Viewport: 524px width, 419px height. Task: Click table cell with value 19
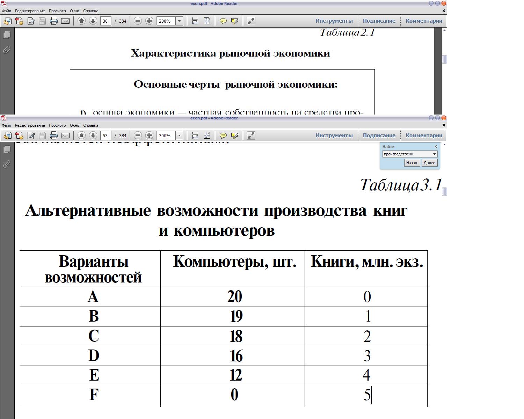233,316
